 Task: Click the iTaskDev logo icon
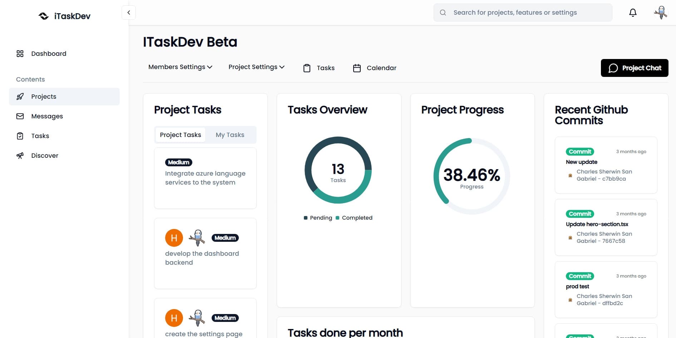point(44,16)
